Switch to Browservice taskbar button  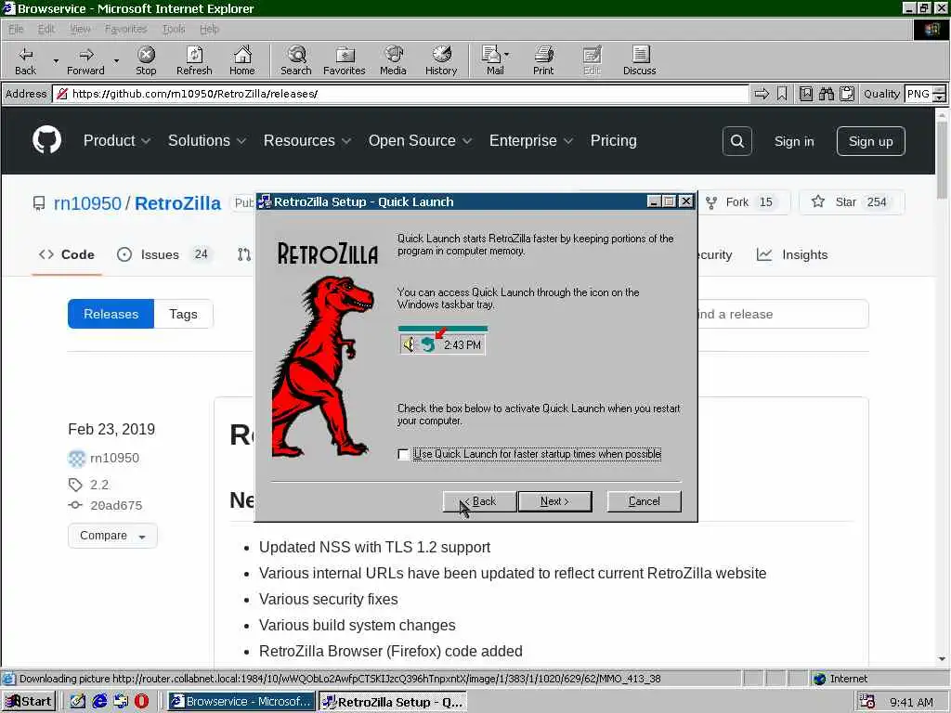coord(241,702)
